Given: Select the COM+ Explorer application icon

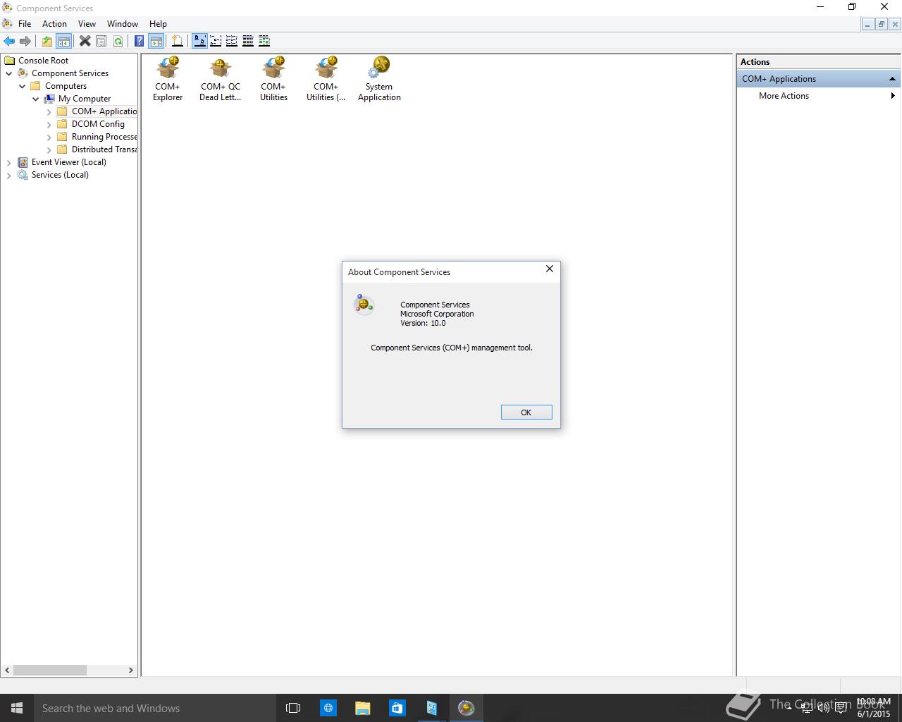Looking at the screenshot, I should [x=168, y=79].
